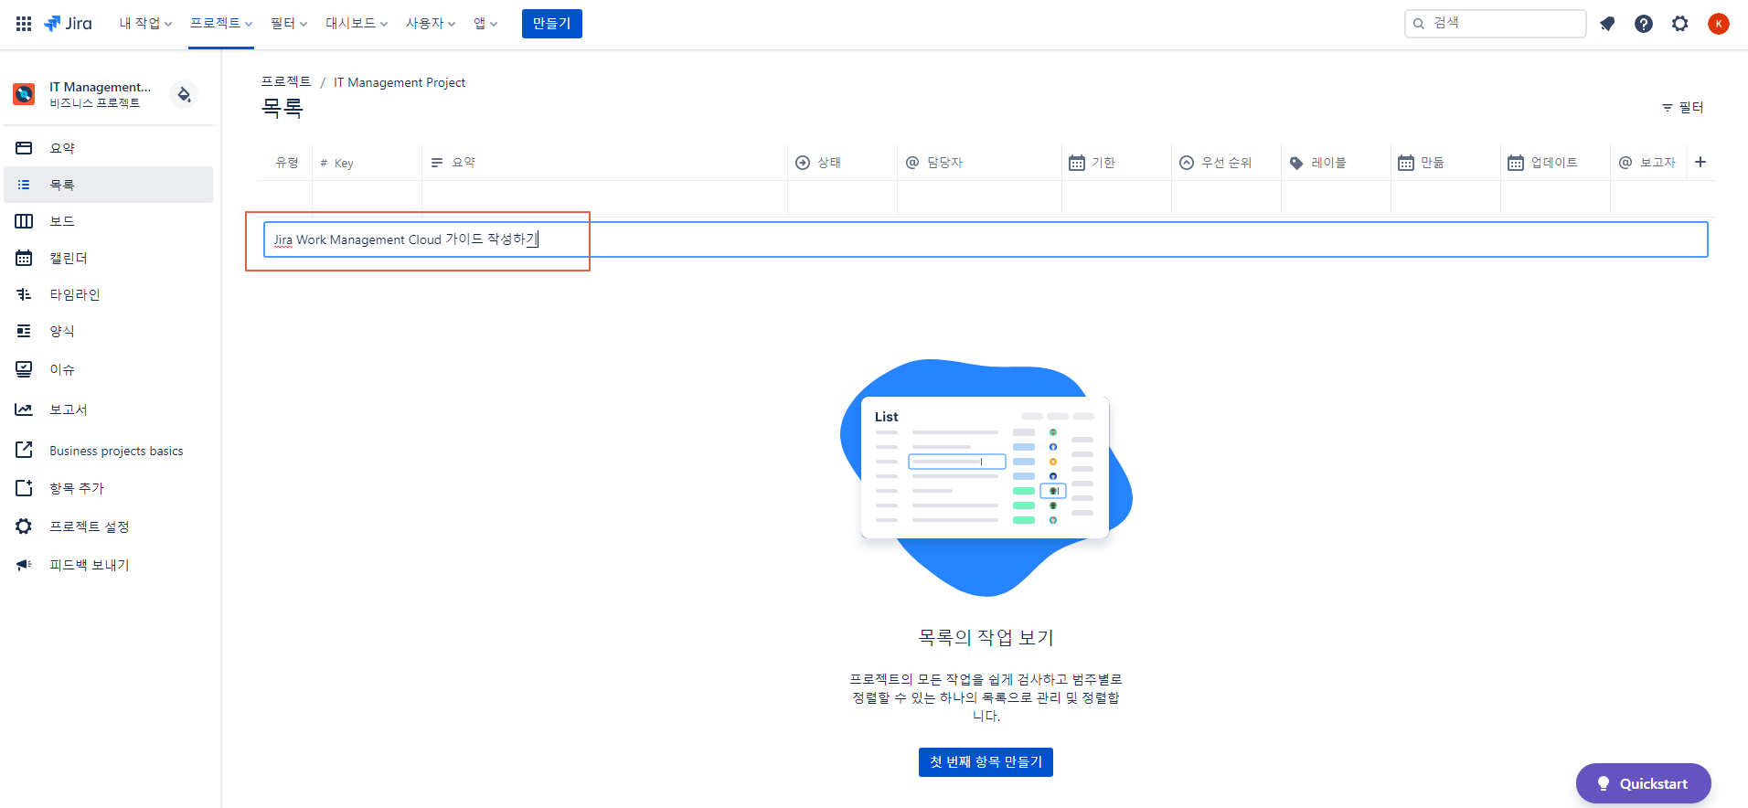Open the settings gear in top bar
Image resolution: width=1748 pixels, height=808 pixels.
tap(1680, 24)
